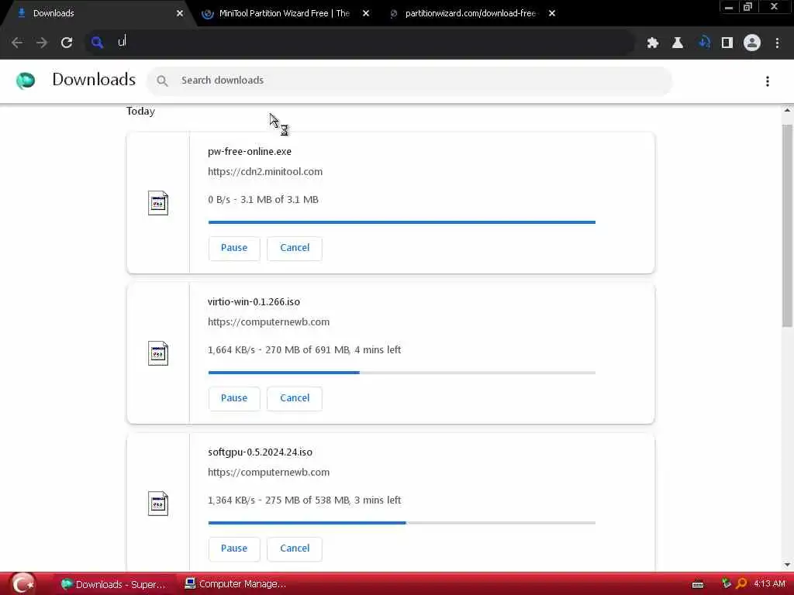Image resolution: width=794 pixels, height=595 pixels.
Task: Click the virtio-win-0.1.266.iso file icon
Action: 158,353
